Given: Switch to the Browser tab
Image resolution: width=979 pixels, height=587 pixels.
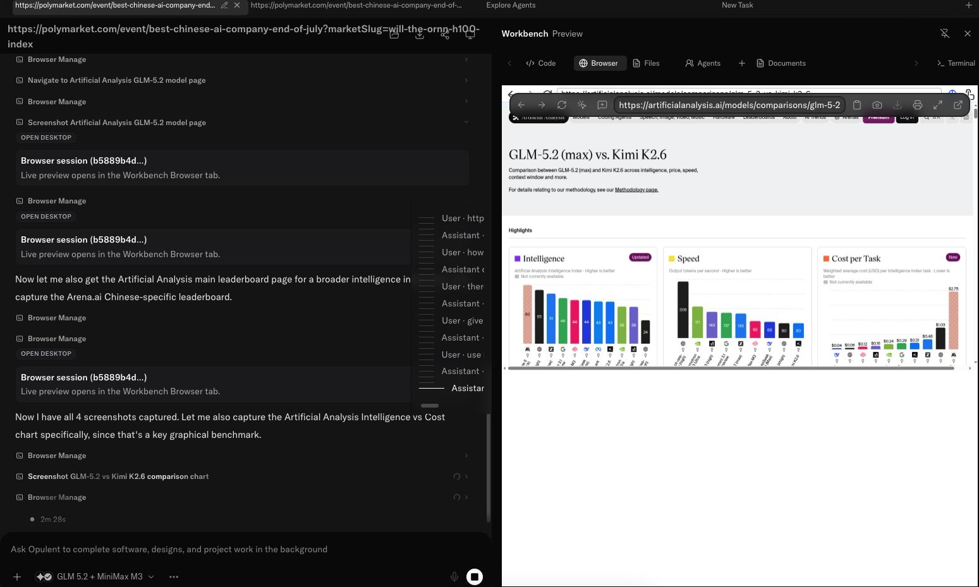Looking at the screenshot, I should click(x=599, y=63).
